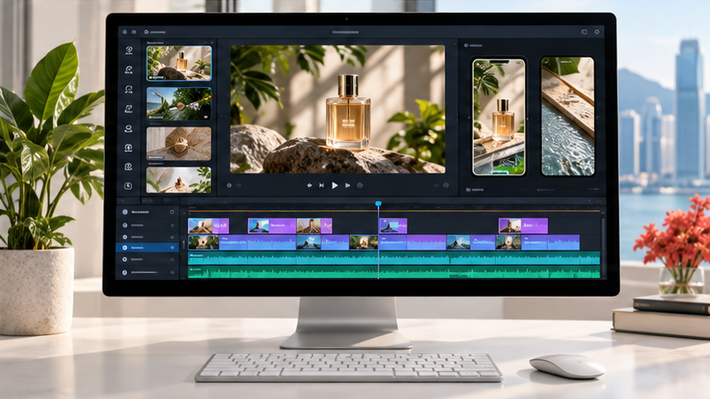Select the blue-sky tropical thumbnail in media bin

click(x=179, y=104)
